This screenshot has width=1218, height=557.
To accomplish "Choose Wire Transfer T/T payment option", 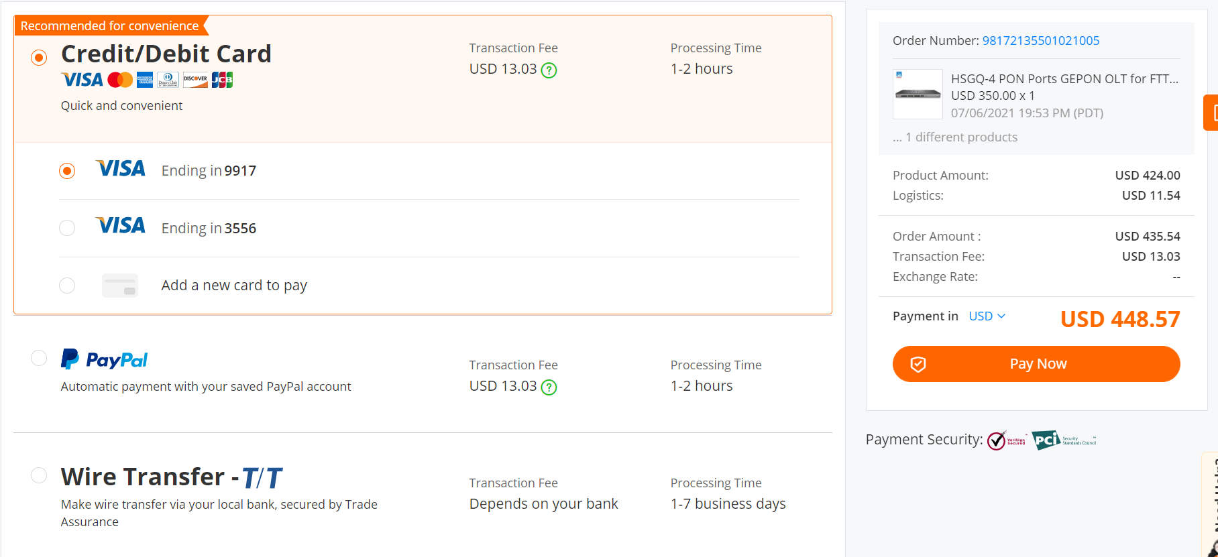I will tap(39, 475).
